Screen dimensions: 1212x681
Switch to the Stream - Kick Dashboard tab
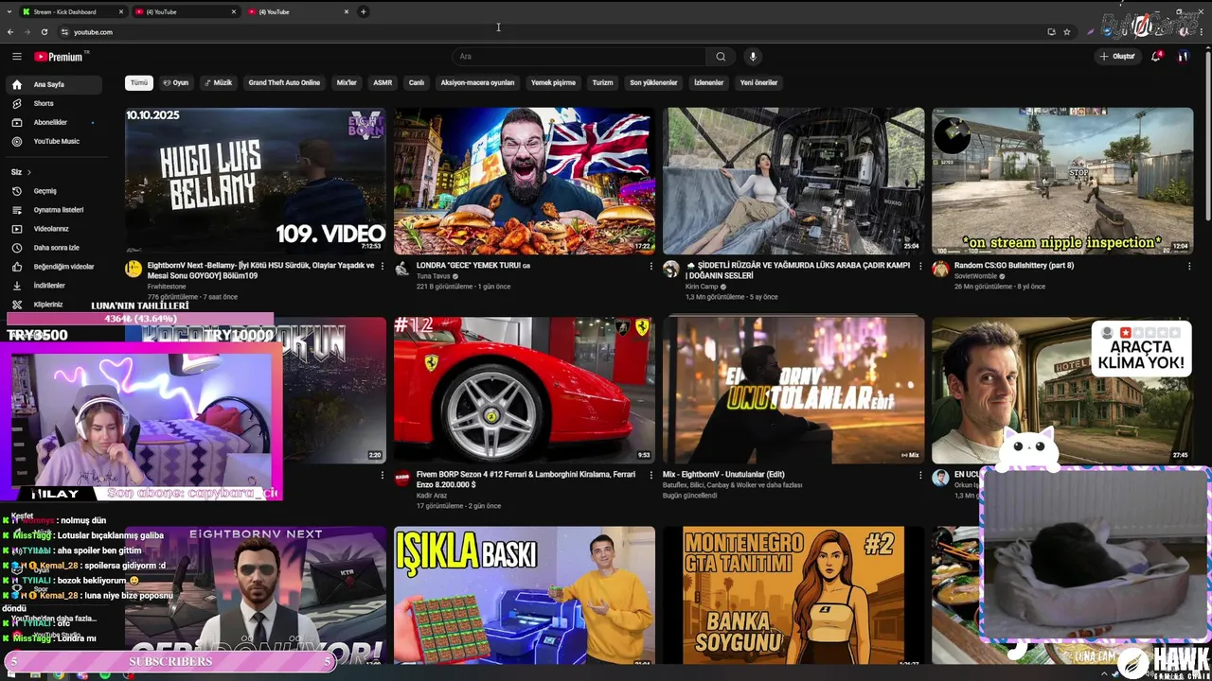tap(72, 12)
